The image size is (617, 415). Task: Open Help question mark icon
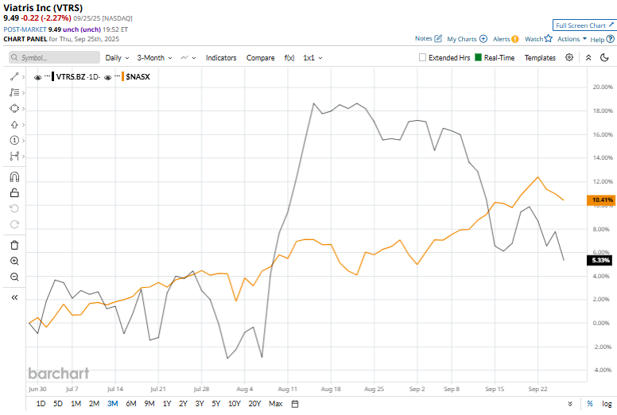(611, 39)
